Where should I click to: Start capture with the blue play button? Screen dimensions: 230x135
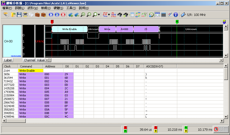(x=51, y=15)
